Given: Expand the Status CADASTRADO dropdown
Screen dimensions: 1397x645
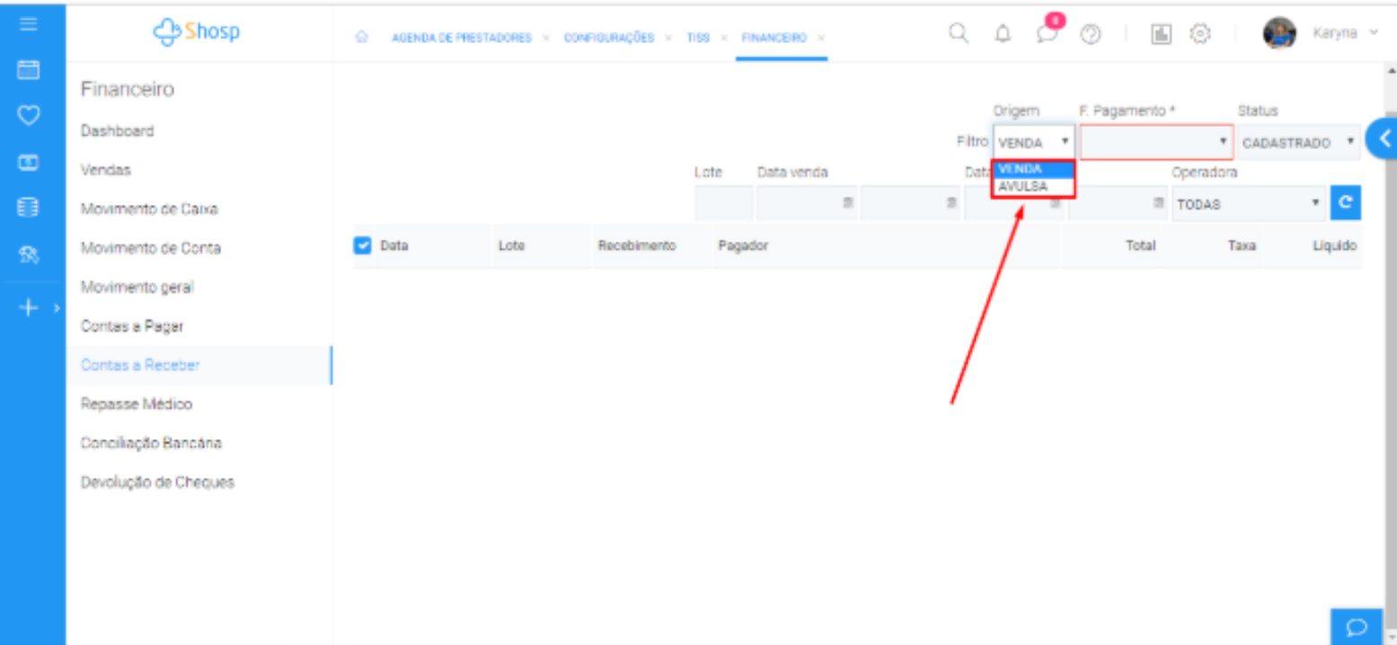Looking at the screenshot, I should tap(1297, 143).
